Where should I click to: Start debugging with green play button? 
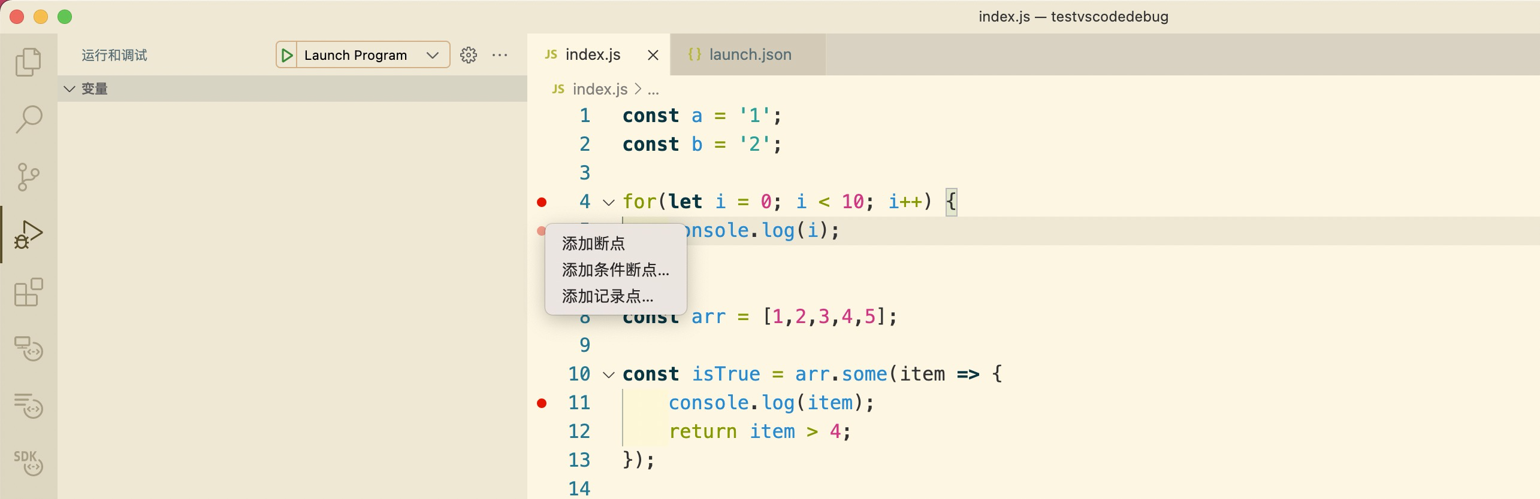(287, 55)
